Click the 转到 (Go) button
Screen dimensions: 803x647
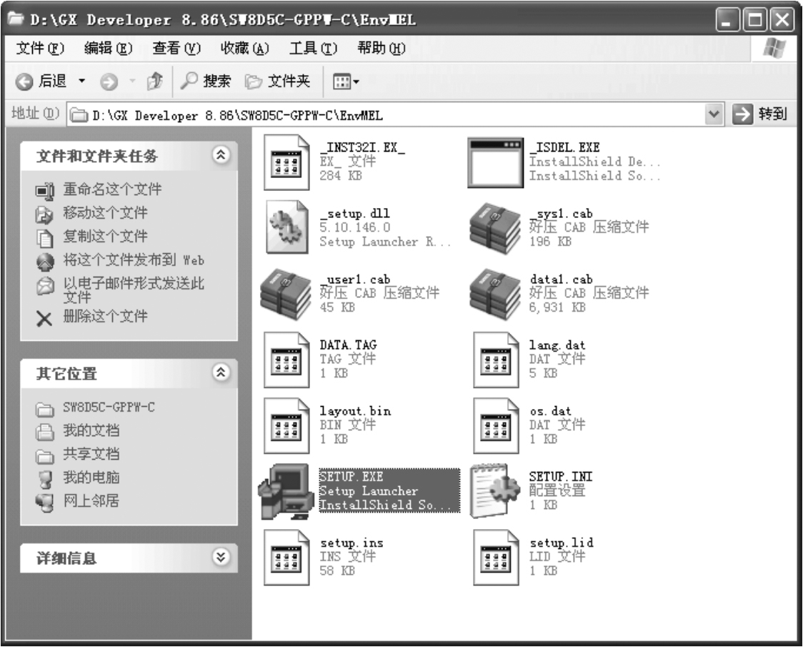(x=760, y=114)
